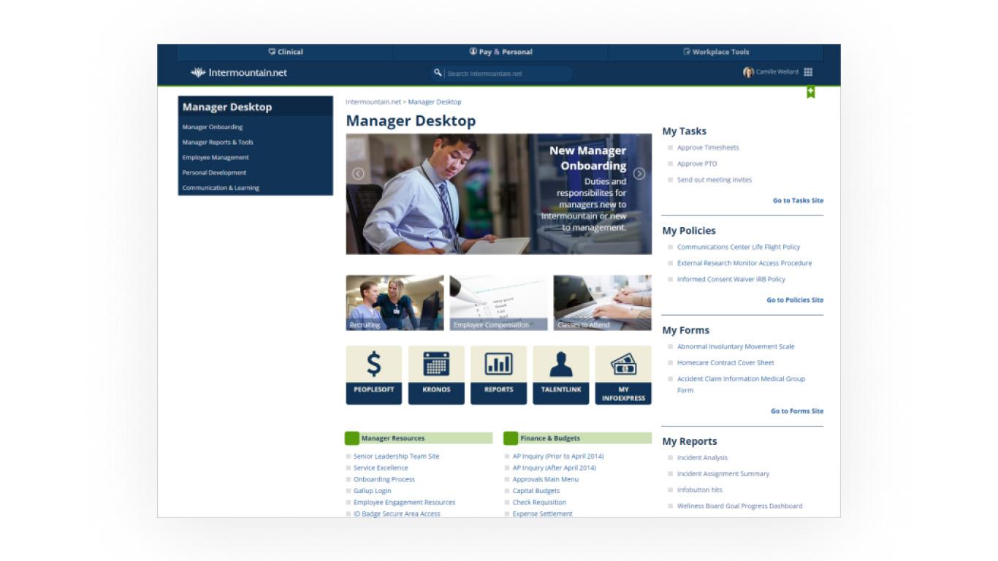Open Accident Claim Information Medical Group Form
This screenshot has width=998, height=561.
(741, 384)
